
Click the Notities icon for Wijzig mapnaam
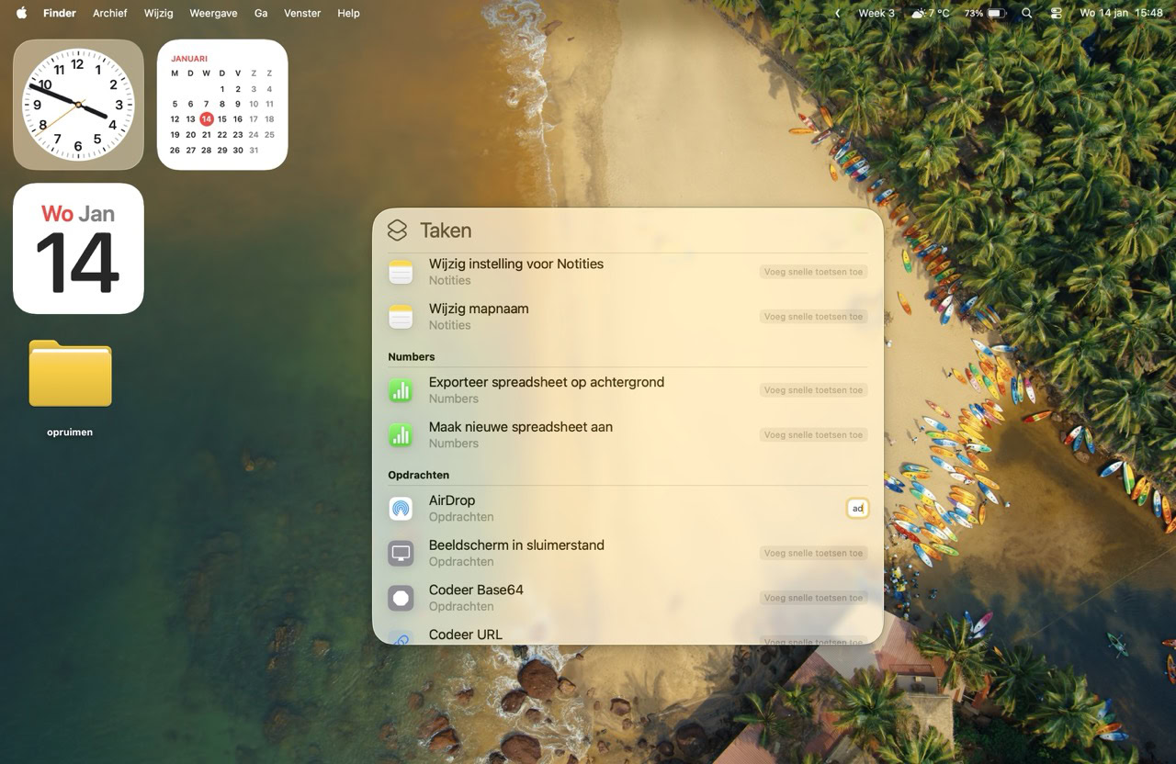(x=401, y=317)
